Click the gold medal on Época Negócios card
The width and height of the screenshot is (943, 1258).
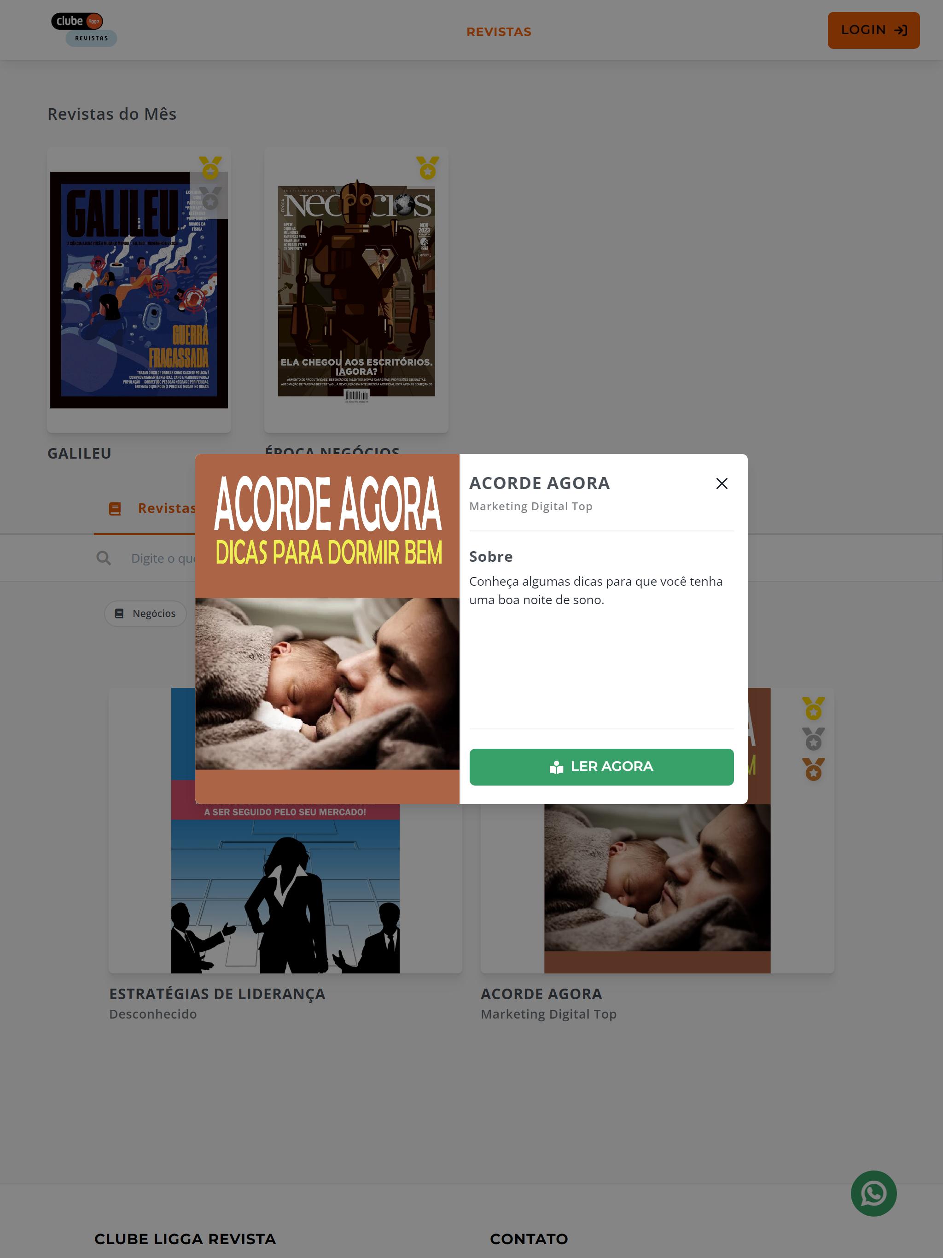pyautogui.click(x=428, y=168)
